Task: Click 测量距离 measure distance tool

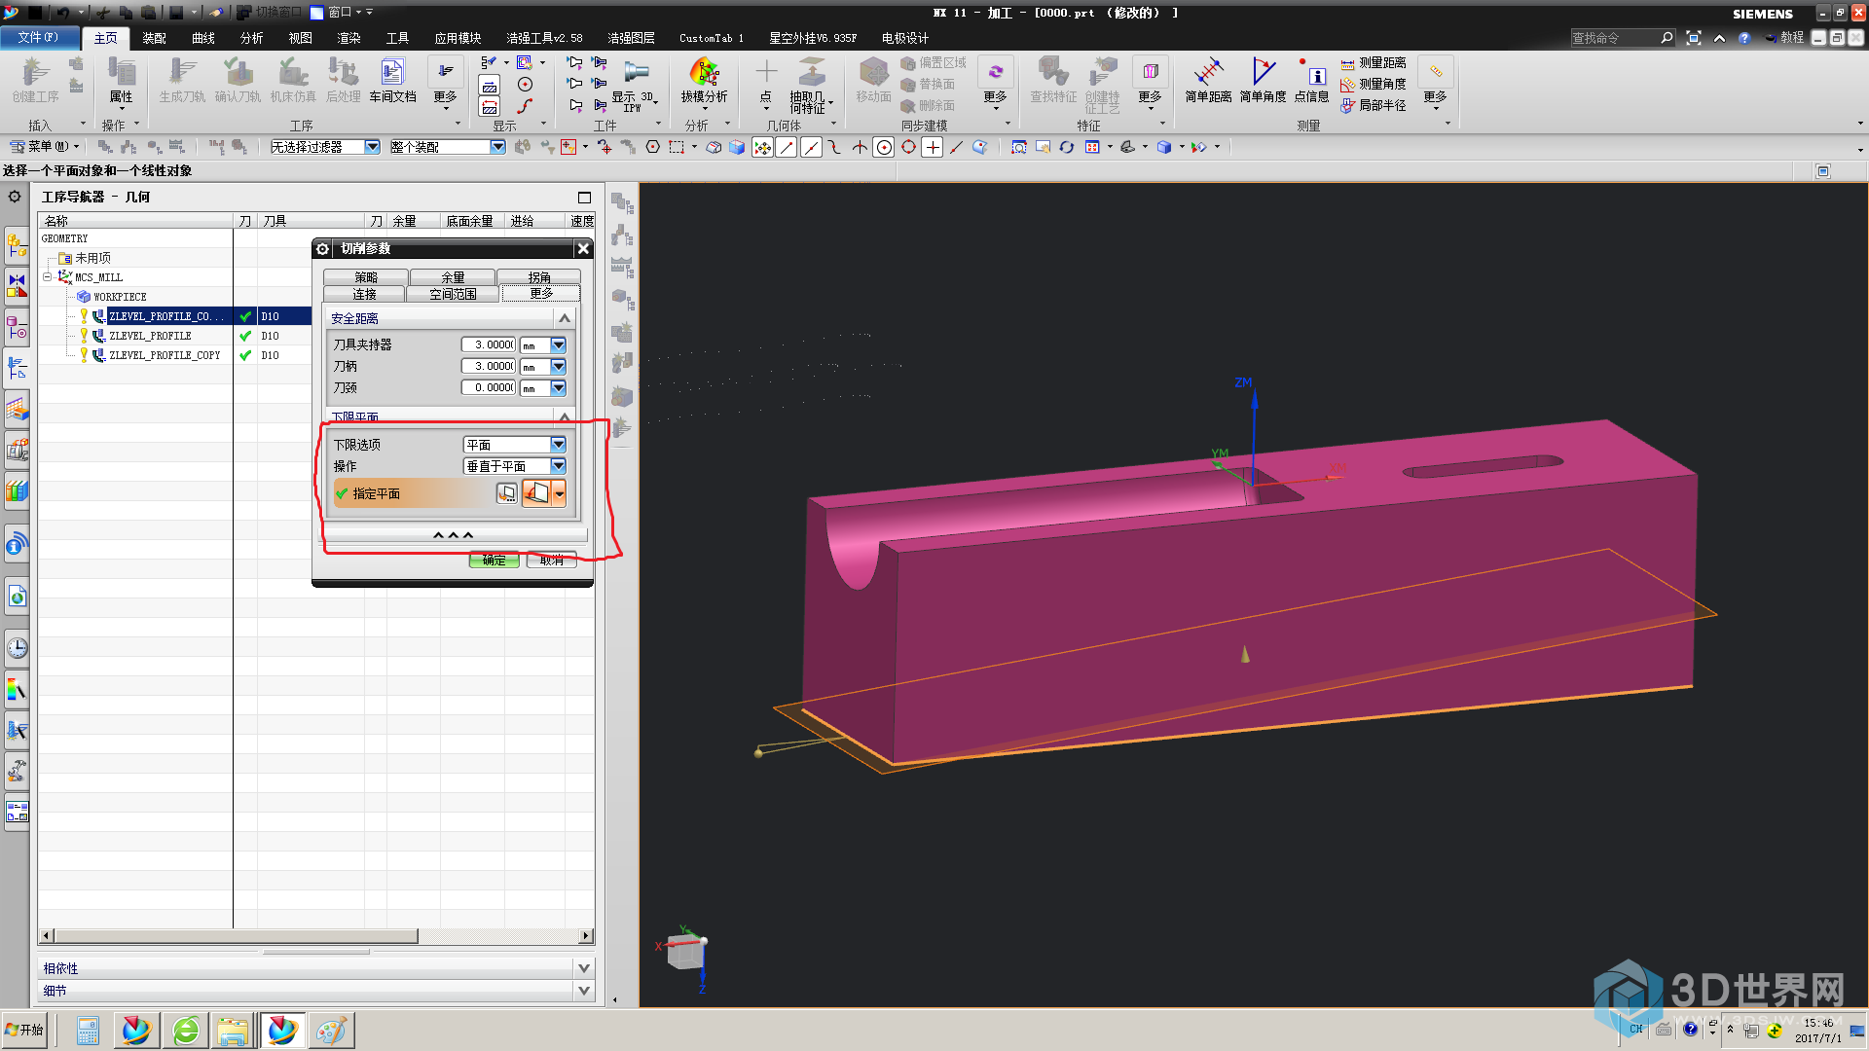Action: (1374, 63)
